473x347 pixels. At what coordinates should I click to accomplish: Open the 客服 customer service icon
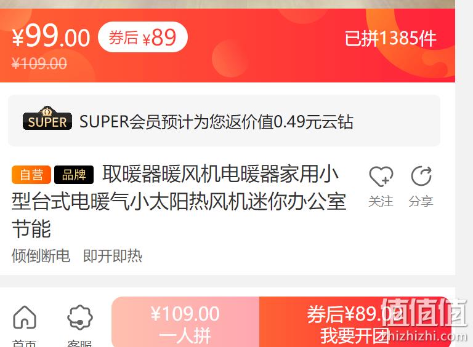tap(80, 317)
